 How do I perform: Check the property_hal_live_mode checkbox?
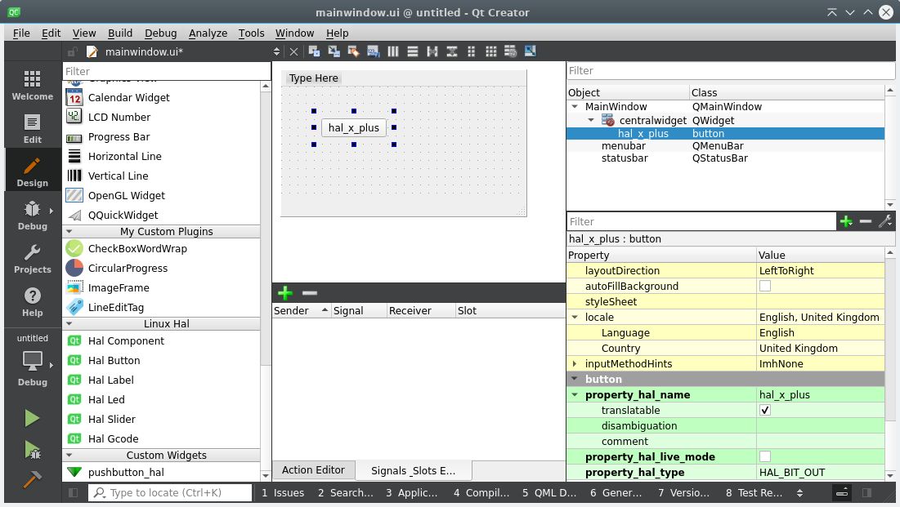pyautogui.click(x=765, y=456)
